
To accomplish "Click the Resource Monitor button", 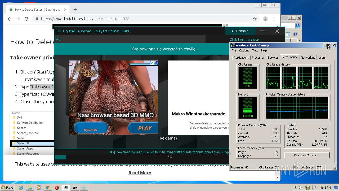I will coord(307,155).
